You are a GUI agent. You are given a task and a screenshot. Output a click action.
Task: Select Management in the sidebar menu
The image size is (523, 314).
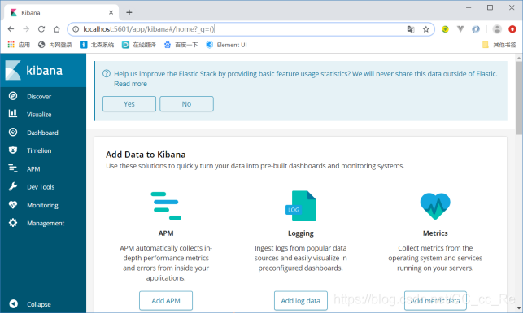(46, 223)
